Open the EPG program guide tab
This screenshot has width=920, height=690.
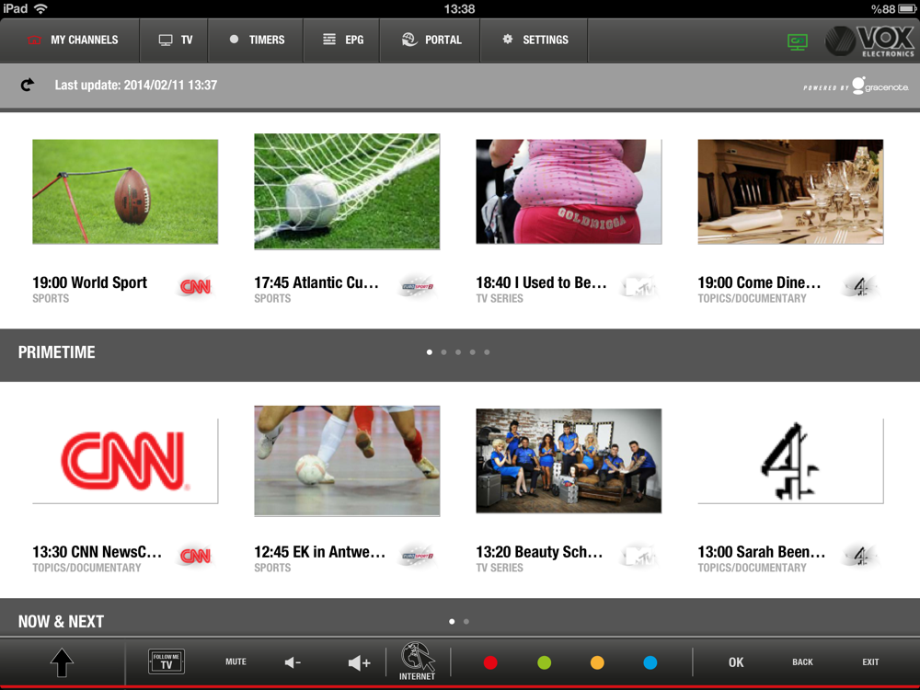342,40
